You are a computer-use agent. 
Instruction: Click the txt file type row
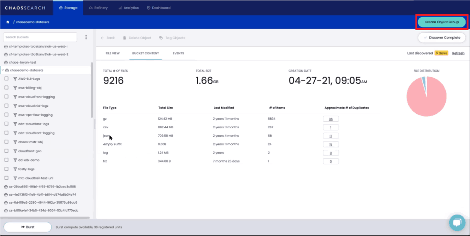241,161
